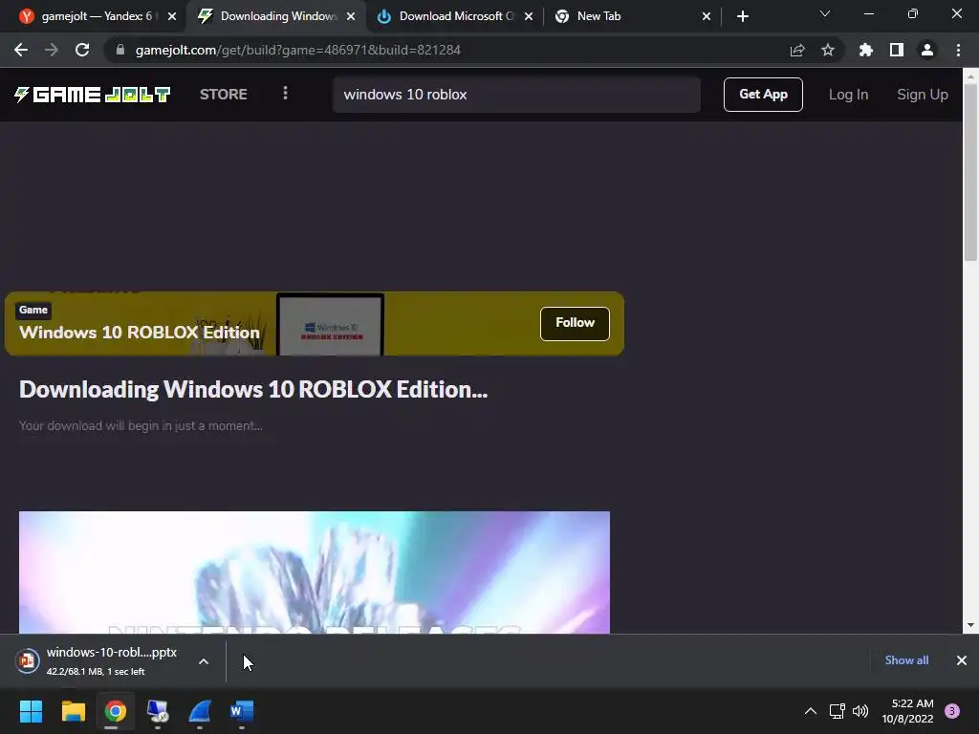This screenshot has width=979, height=734.
Task: Click the windows 10 roblox search field
Action: tap(516, 95)
